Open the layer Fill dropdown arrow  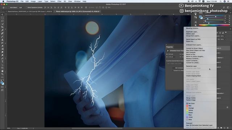[x=225, y=39]
